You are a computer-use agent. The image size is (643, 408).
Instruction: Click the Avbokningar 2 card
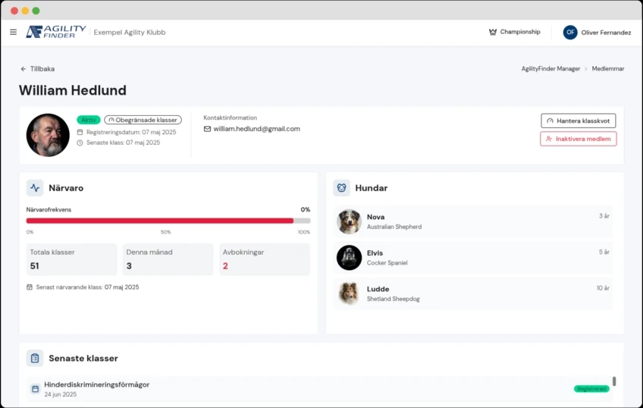click(x=265, y=259)
